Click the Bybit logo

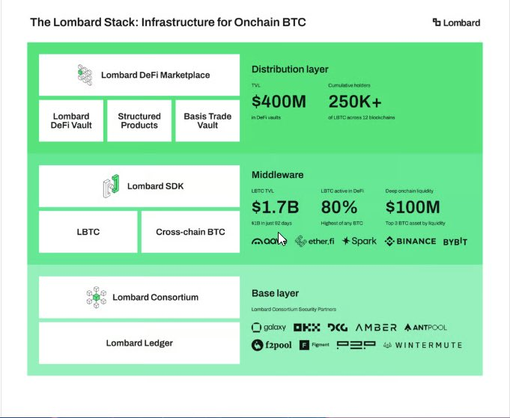pyautogui.click(x=455, y=242)
